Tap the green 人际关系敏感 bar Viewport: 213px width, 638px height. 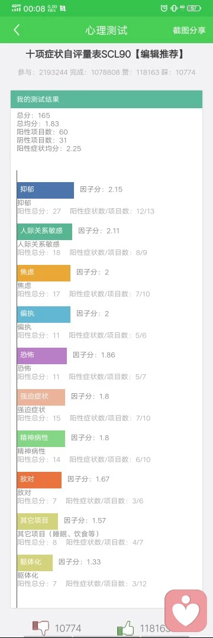44,232
